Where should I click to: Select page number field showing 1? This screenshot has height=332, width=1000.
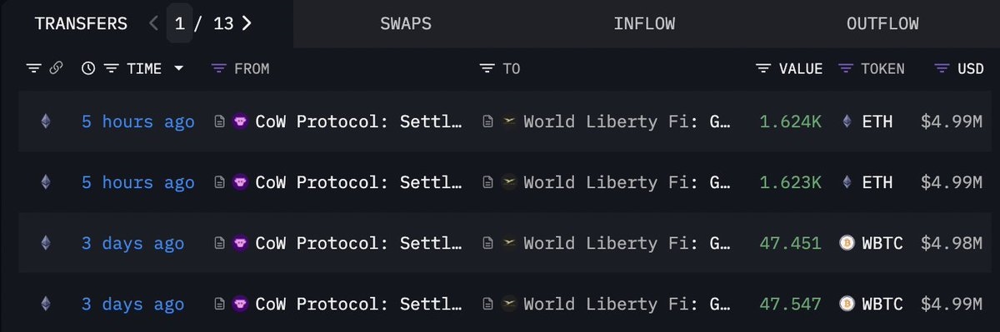(x=178, y=23)
